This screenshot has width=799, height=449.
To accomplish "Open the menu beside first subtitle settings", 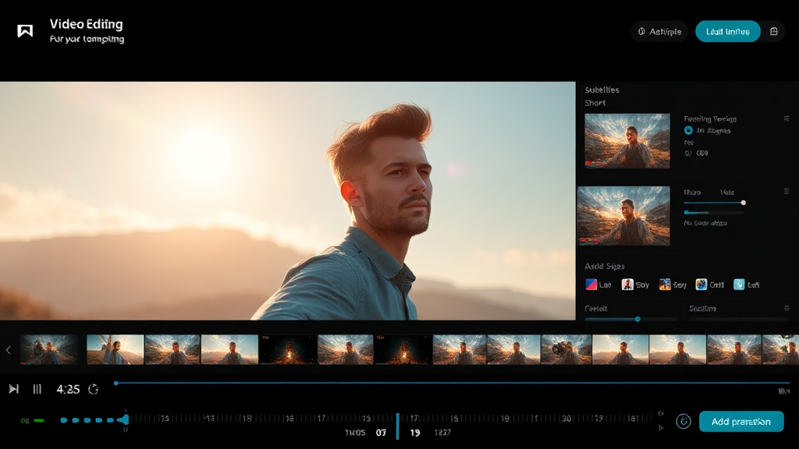I will click(786, 118).
